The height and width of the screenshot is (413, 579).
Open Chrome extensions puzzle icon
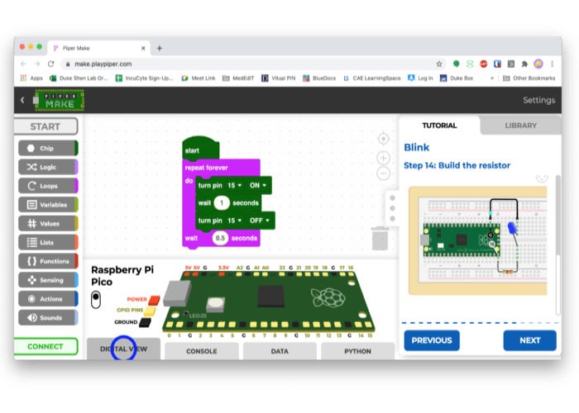(x=524, y=64)
